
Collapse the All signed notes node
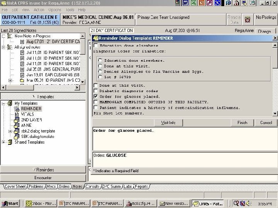(x=3, y=47)
